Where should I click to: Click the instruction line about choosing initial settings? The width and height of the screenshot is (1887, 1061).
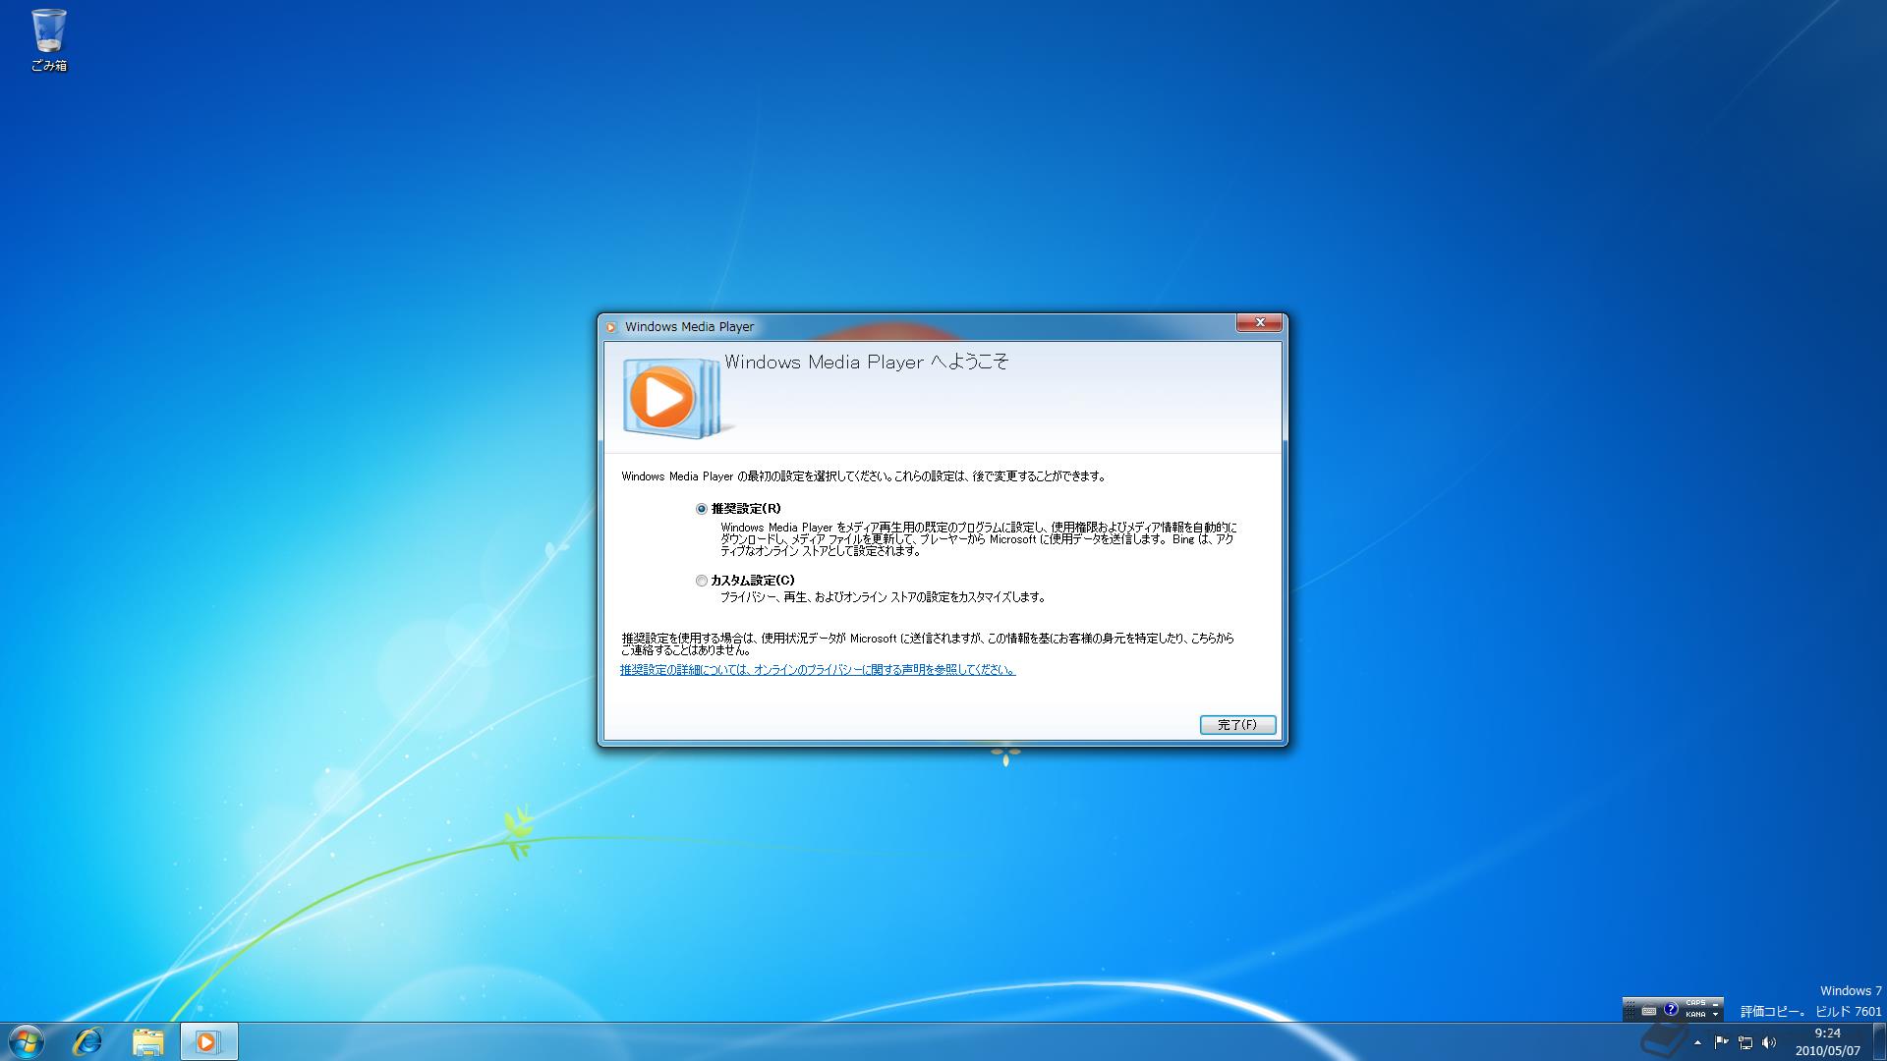[x=864, y=476]
